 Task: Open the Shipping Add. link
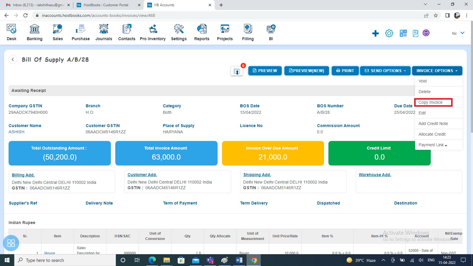click(x=257, y=175)
